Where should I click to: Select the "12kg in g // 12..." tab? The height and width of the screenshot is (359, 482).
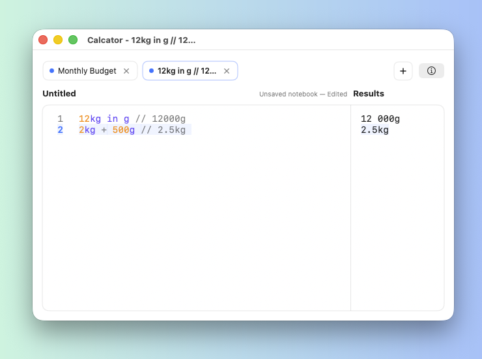(187, 71)
